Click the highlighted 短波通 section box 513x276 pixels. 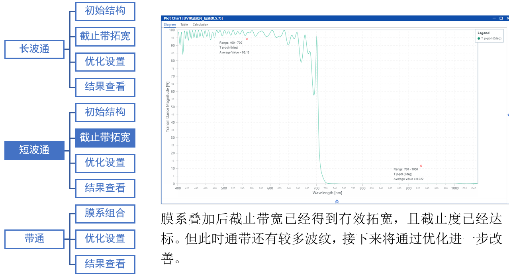(x=34, y=150)
